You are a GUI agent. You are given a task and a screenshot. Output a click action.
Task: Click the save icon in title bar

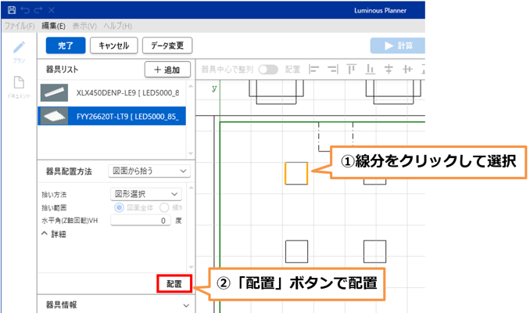[11, 11]
